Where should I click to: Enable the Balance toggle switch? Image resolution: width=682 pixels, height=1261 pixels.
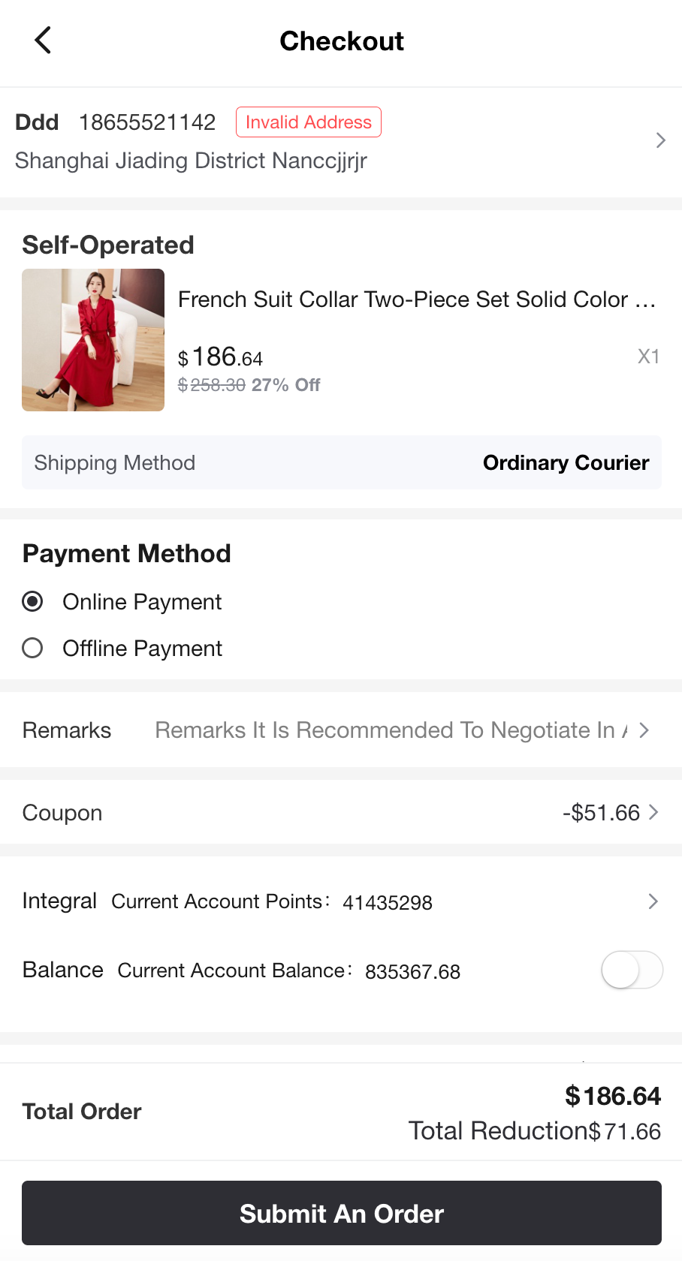[x=632, y=970]
